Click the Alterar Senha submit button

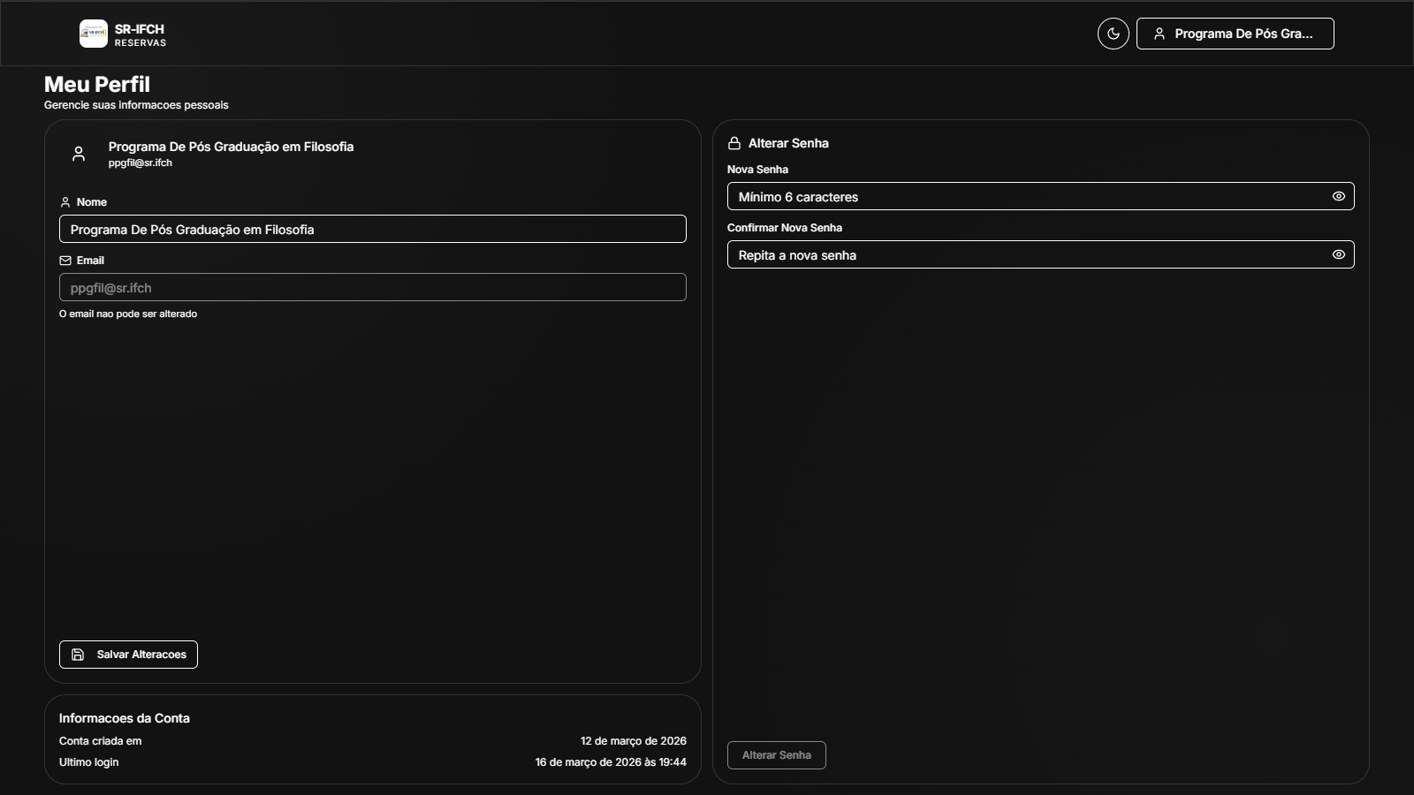tap(776, 755)
